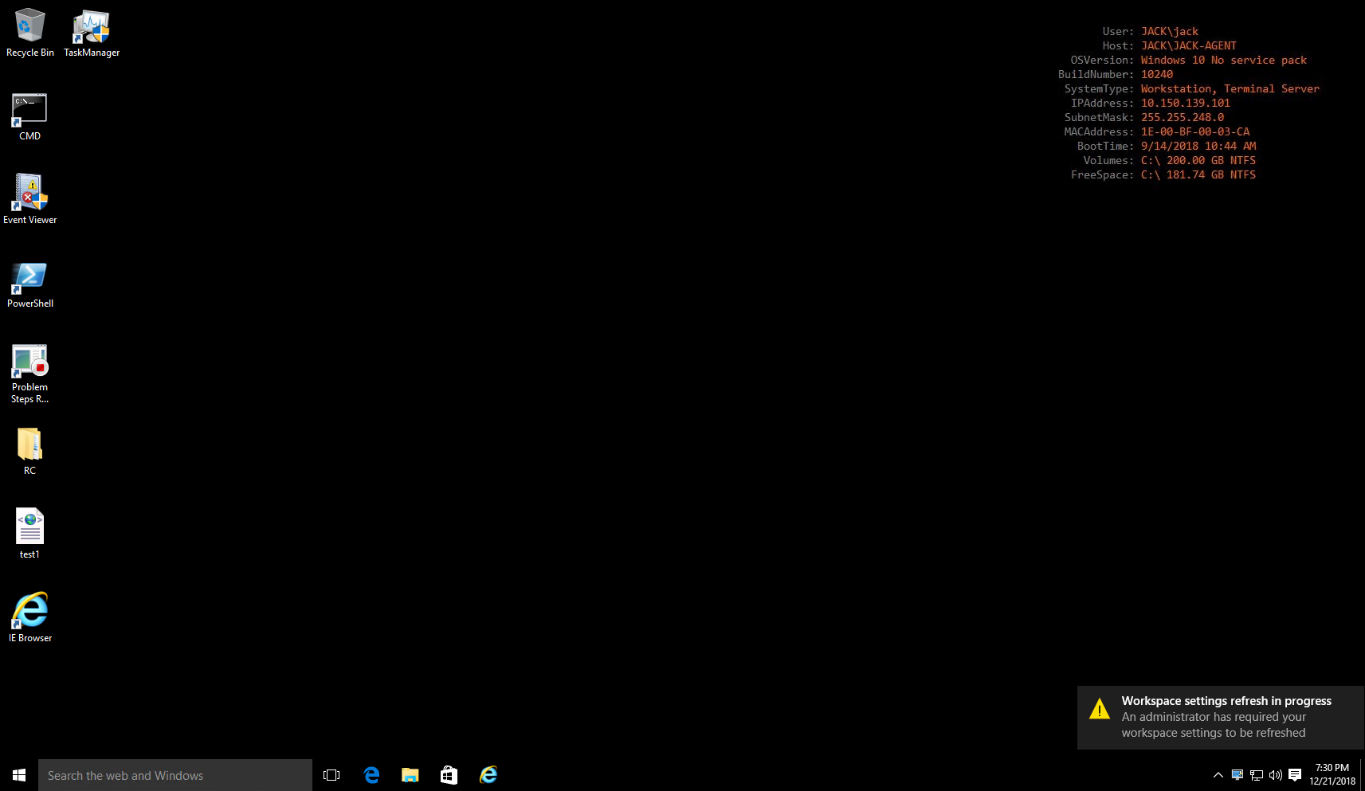Click the Search the web and Windows box
1365x791 pixels.
[175, 774]
